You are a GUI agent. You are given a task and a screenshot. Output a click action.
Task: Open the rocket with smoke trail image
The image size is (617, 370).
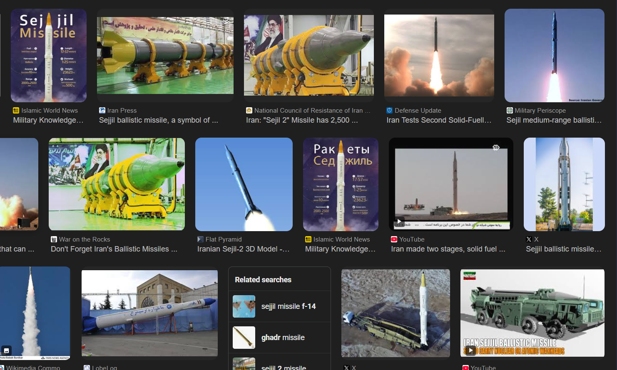[x=35, y=313]
